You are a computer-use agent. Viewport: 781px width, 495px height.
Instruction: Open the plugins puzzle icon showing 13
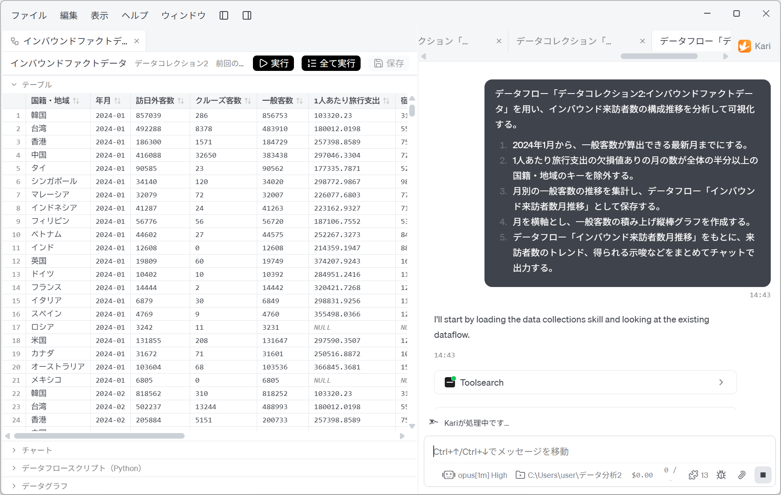(699, 475)
